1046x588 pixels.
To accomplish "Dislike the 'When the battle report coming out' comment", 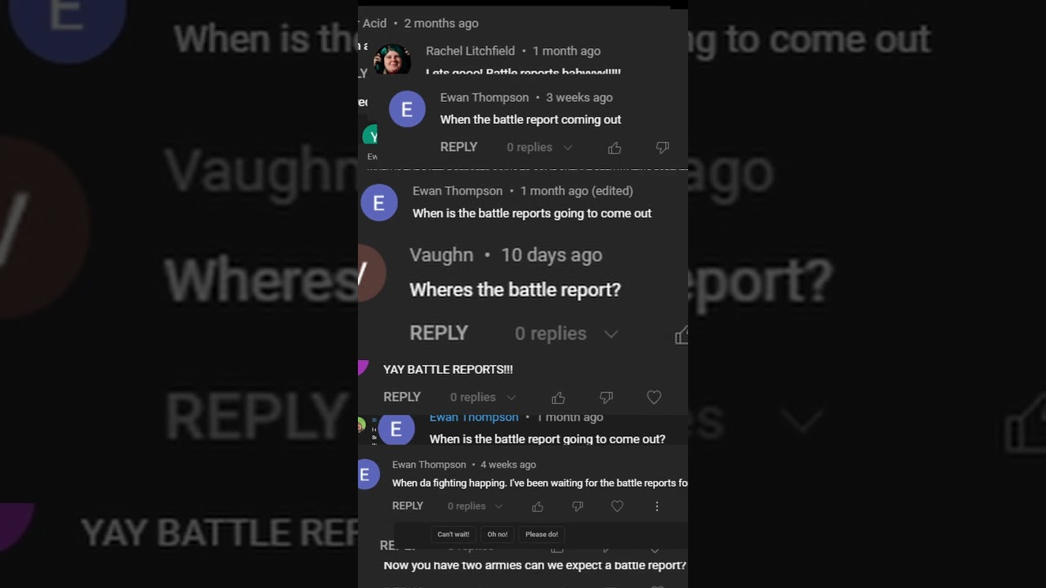I will coord(663,148).
